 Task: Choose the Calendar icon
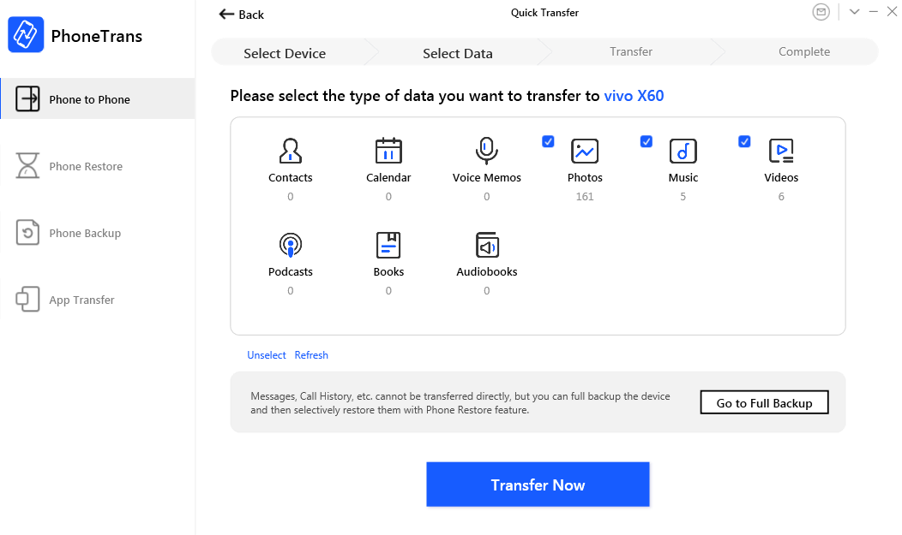pos(388,151)
